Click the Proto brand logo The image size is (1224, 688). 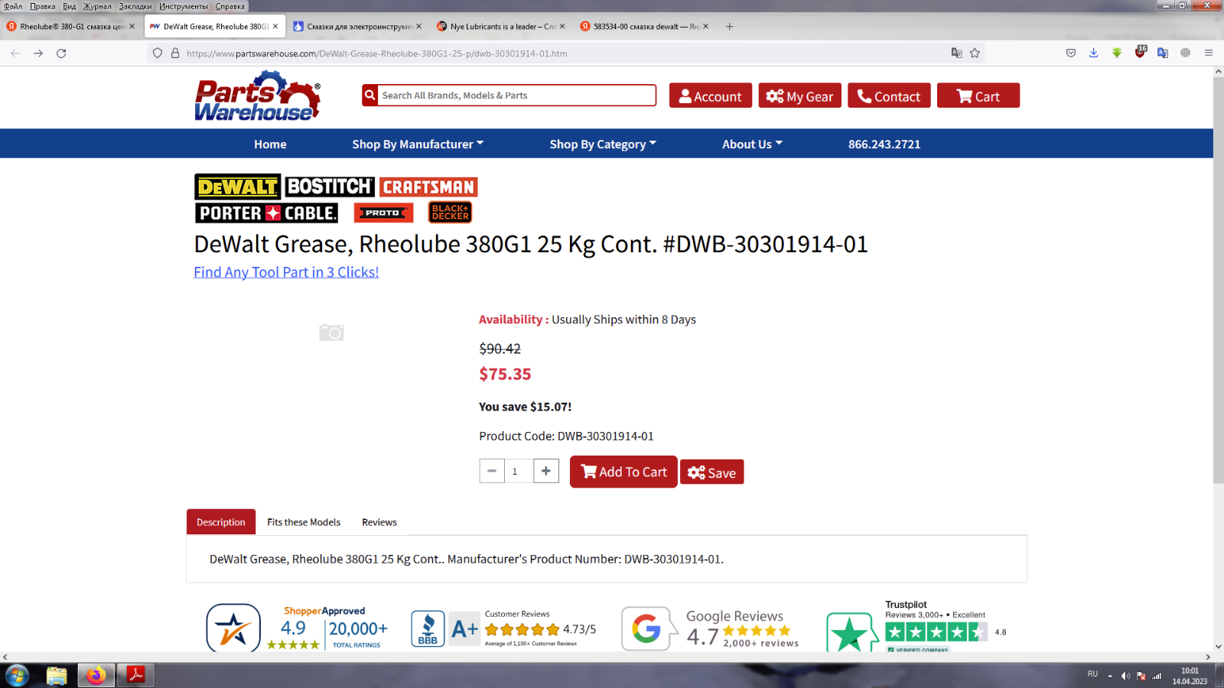point(383,213)
